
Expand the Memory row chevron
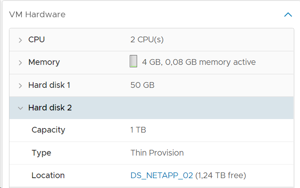[20, 63]
